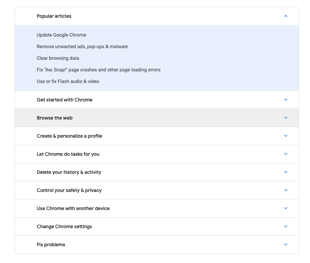Viewport: 310px width, 263px height.
Task: Open the Fix "Aw, Snap!" page crashes article
Action: pos(99,70)
